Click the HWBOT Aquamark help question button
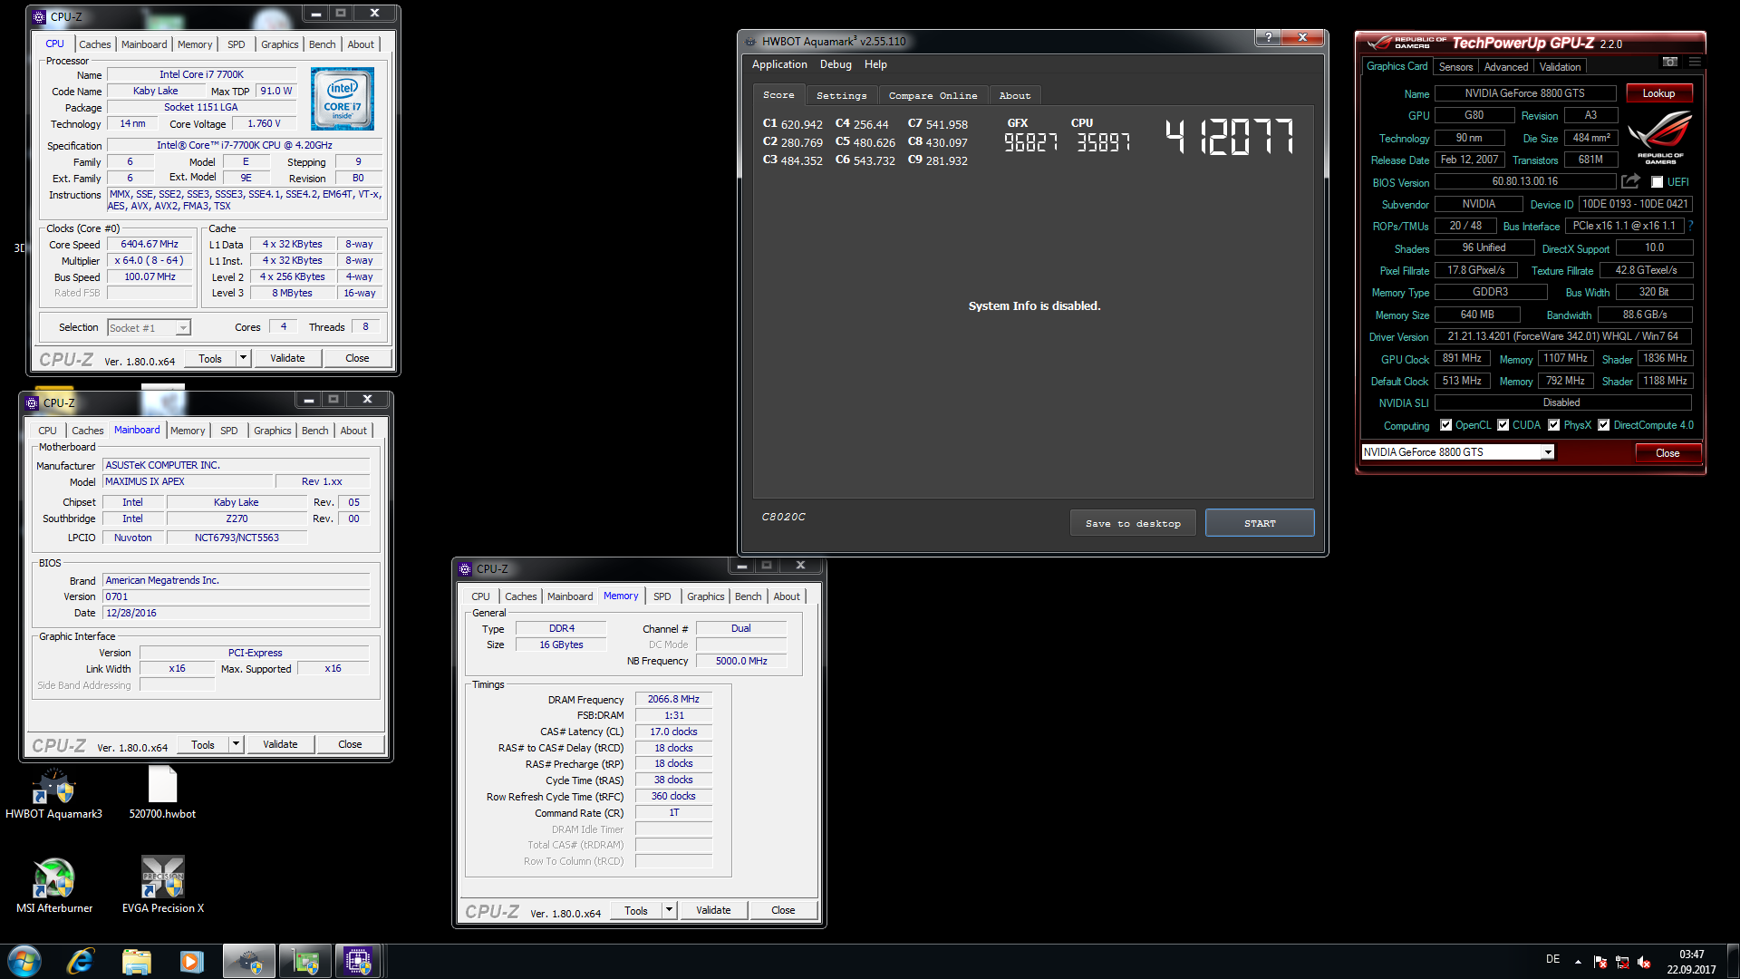1740x979 pixels. pyautogui.click(x=1268, y=37)
